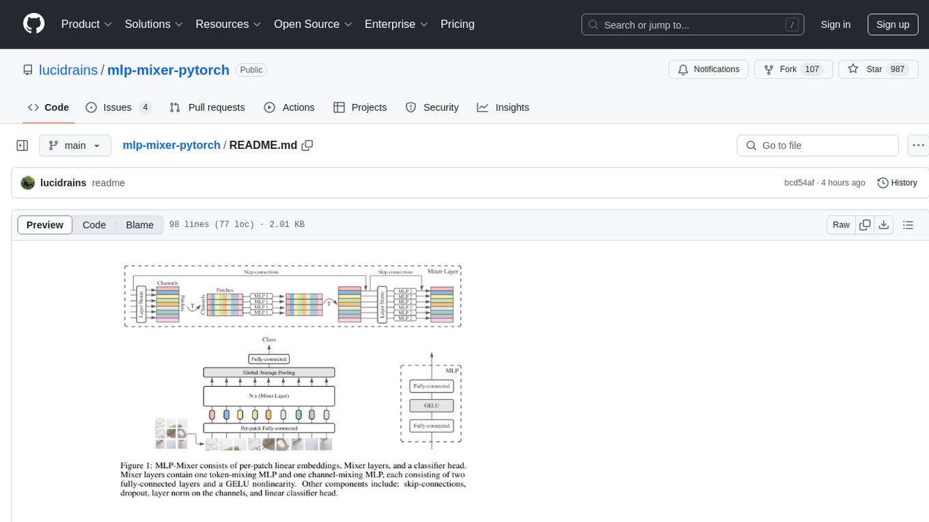Copy the README.md file path
Image resolution: width=929 pixels, height=522 pixels.
307,145
